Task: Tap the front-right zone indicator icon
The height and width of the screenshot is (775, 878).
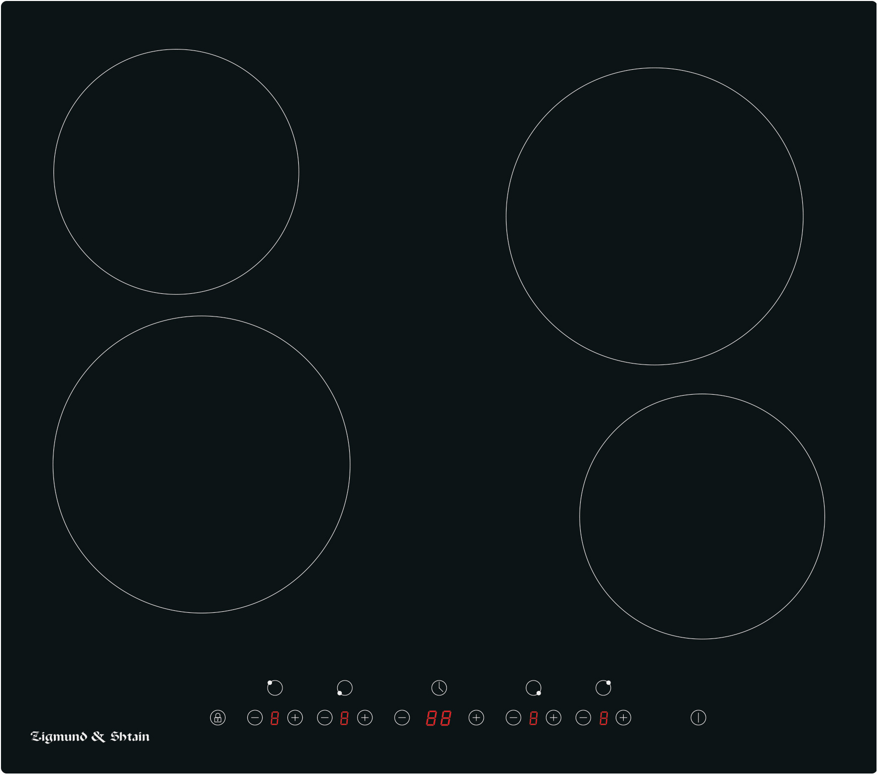Action: (x=533, y=688)
